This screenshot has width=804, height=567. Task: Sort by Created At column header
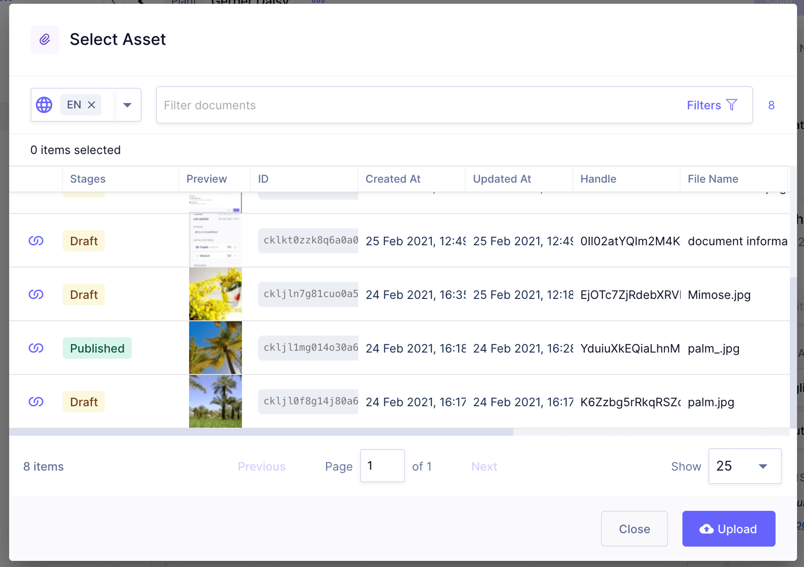pos(393,179)
